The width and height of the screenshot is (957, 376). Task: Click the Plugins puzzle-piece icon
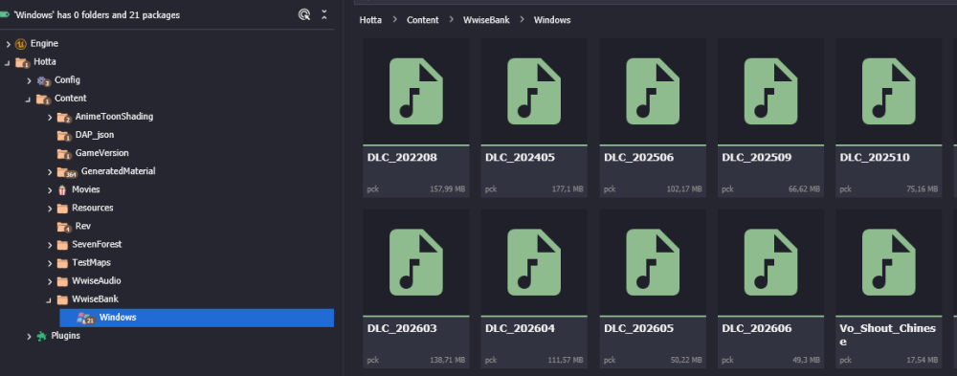(x=41, y=336)
